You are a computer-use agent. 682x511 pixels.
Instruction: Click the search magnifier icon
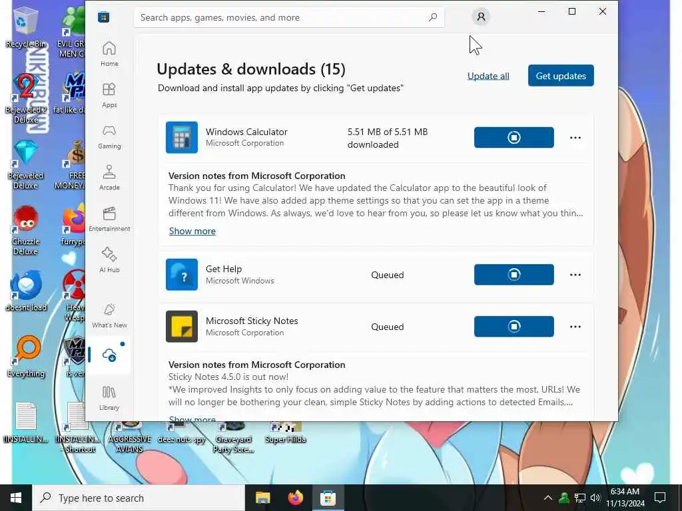(x=433, y=17)
